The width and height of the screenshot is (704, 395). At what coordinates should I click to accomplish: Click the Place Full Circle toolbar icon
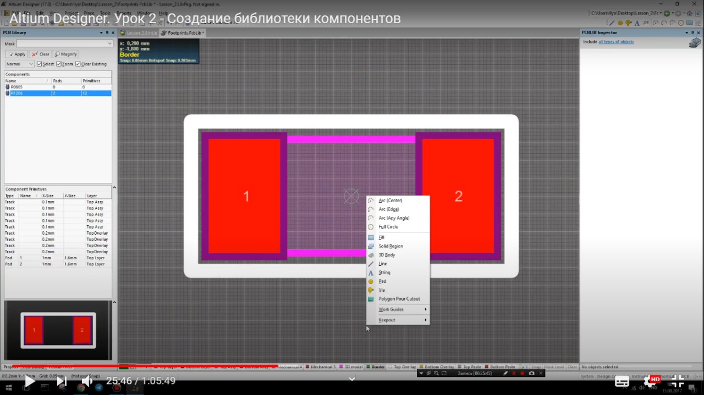[x=681, y=23]
